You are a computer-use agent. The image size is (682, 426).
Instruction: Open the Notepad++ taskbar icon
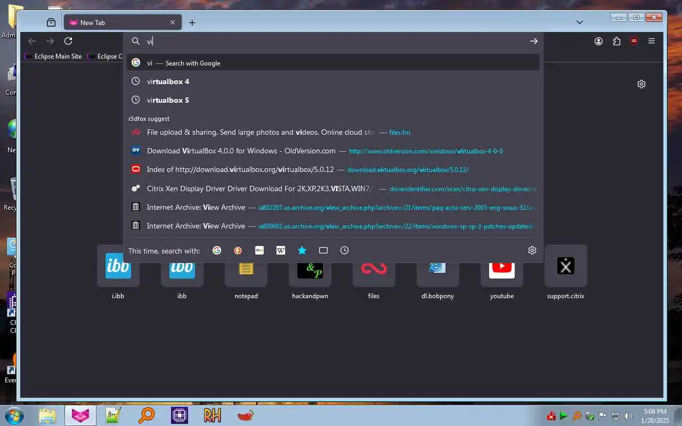(x=113, y=415)
